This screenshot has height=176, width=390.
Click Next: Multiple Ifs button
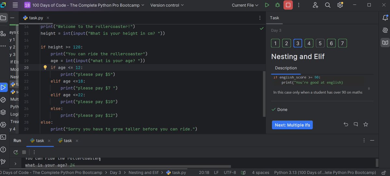[292, 125]
